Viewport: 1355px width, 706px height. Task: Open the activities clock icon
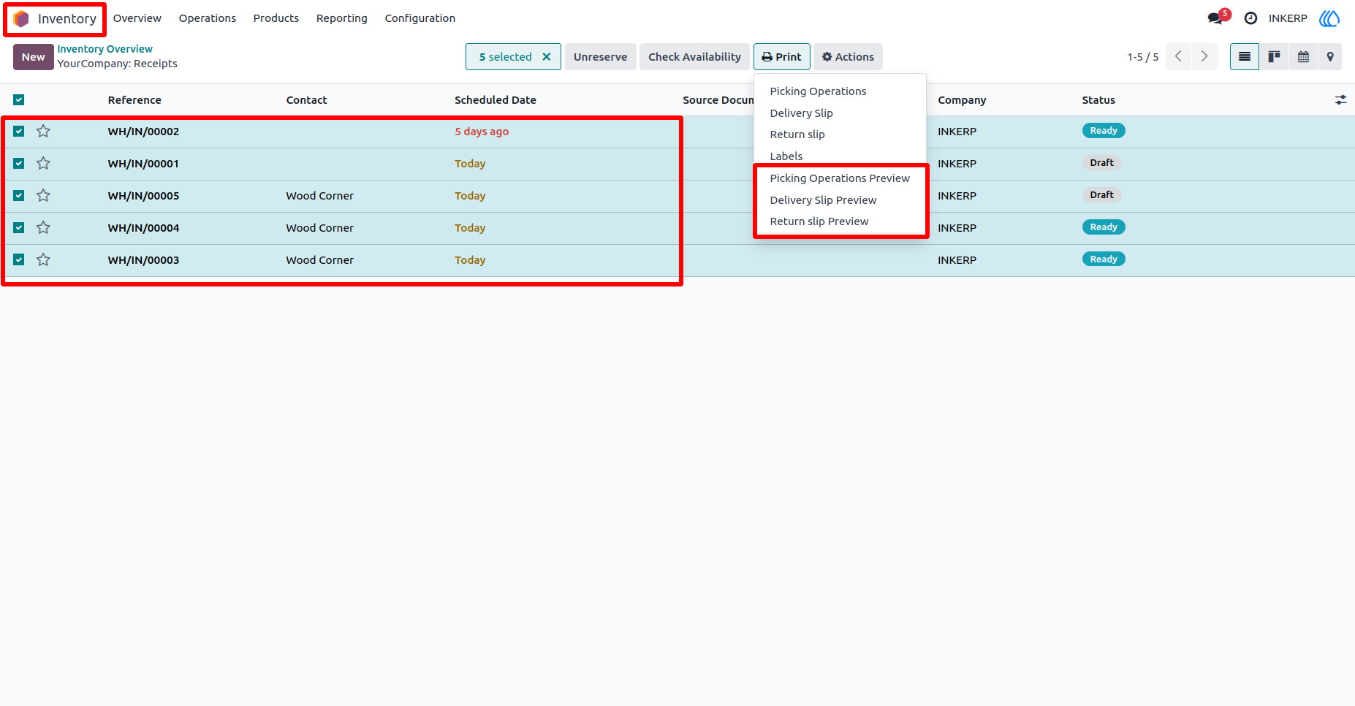tap(1251, 18)
